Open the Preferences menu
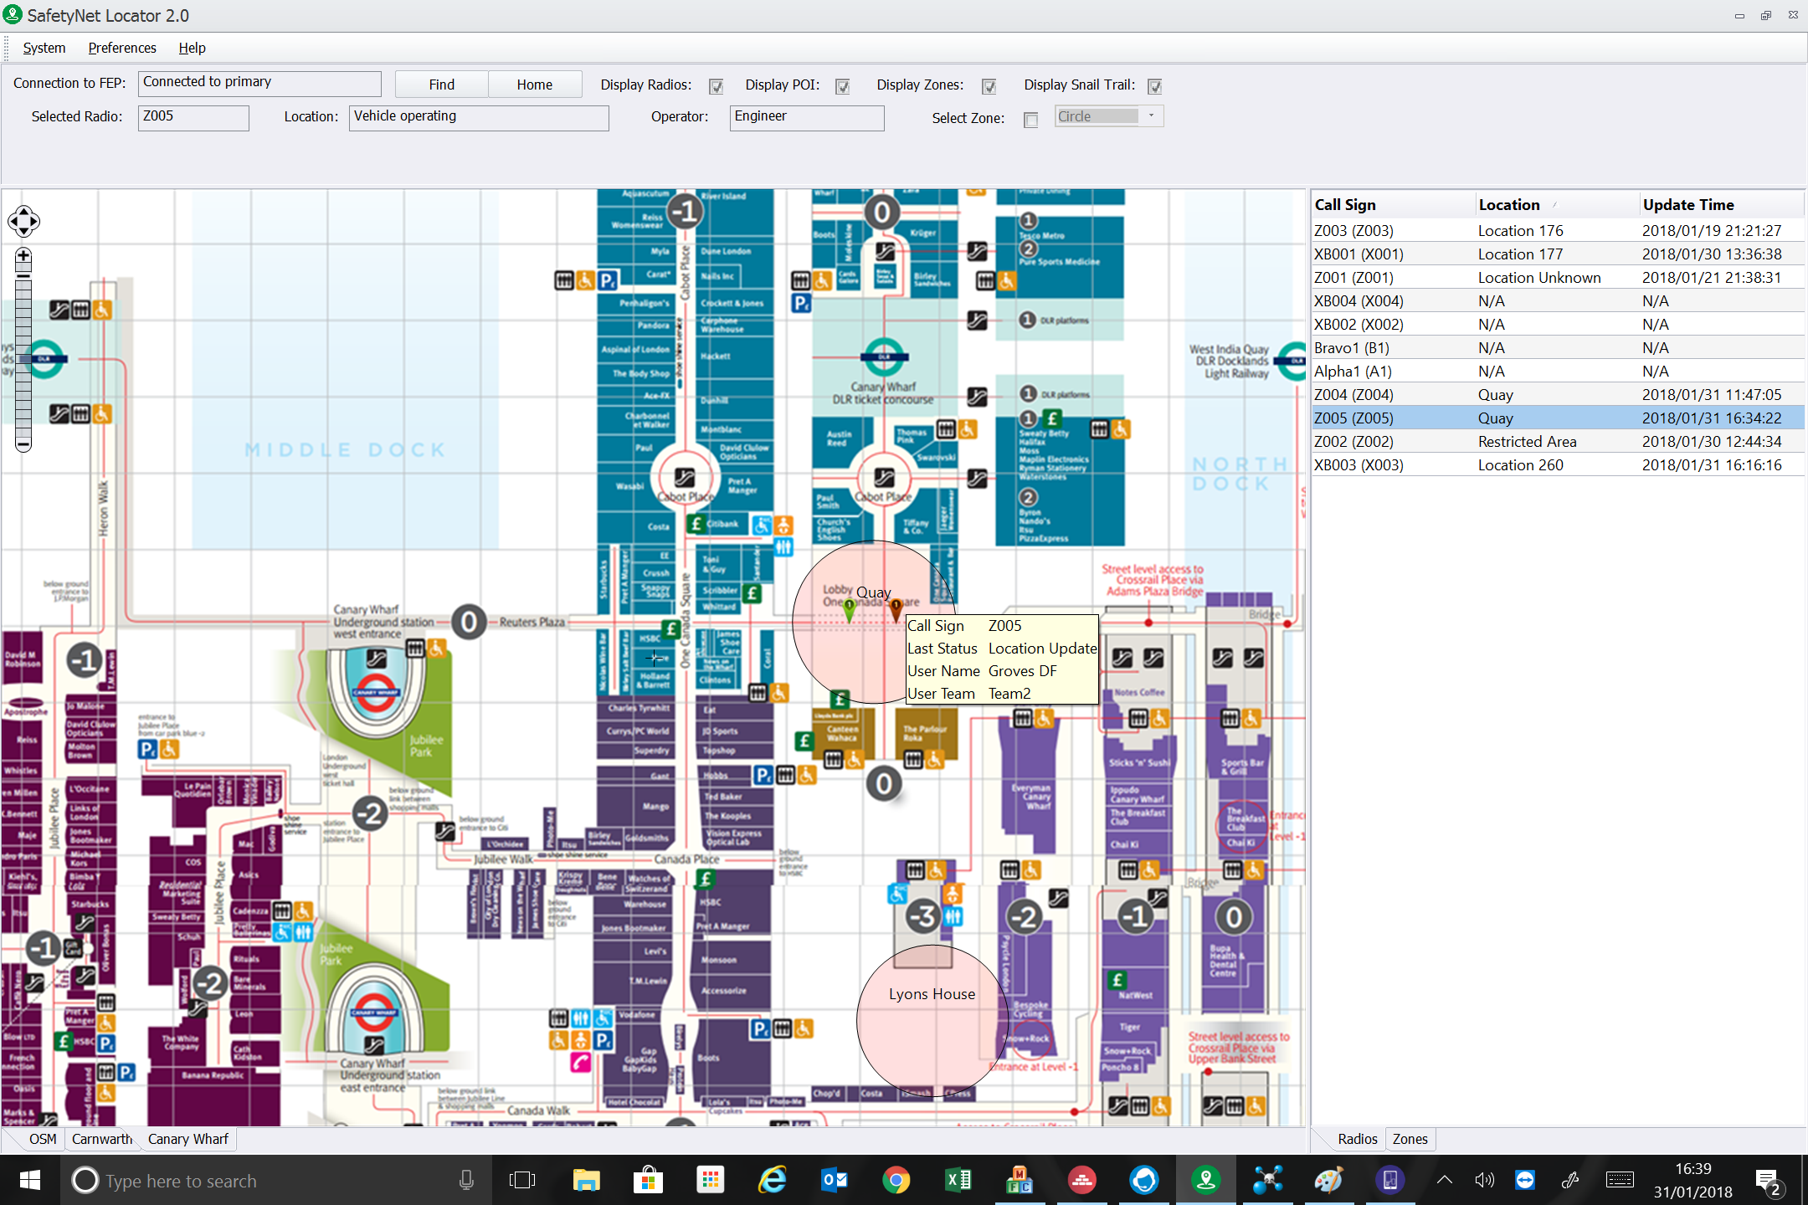The image size is (1808, 1205). (x=122, y=48)
